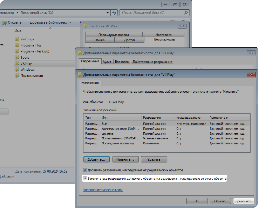This screenshot has height=208, width=258.
Task: Click the 'Добавить...' button
Action: (x=96, y=159)
